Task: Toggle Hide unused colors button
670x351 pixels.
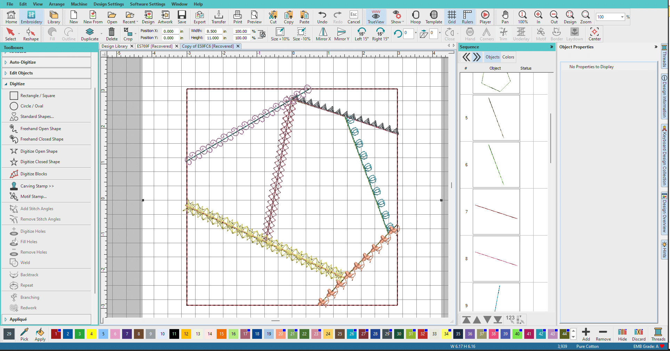Action: [622, 334]
